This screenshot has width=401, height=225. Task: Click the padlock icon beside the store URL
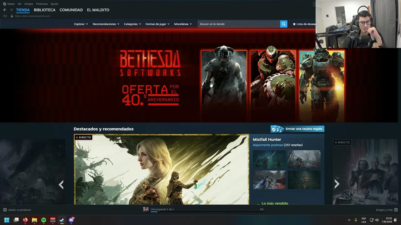(x=12, y=16)
